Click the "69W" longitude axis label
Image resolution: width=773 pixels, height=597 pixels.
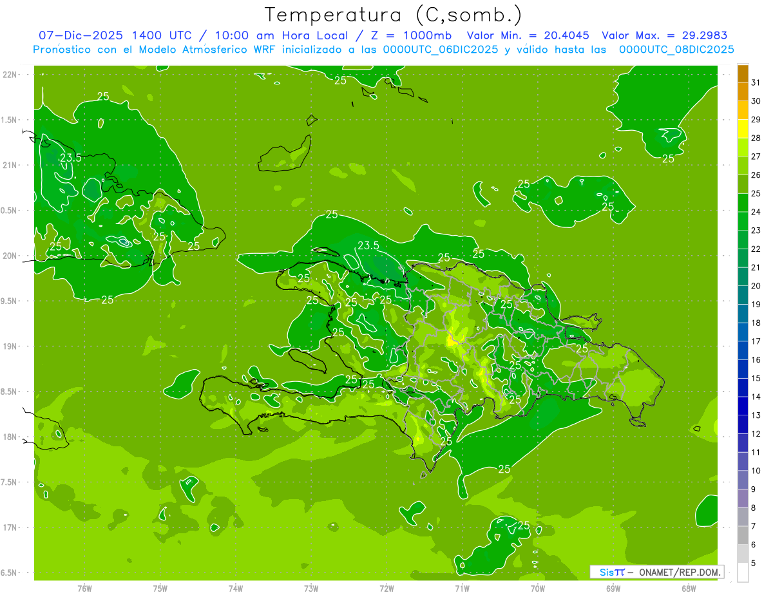[613, 588]
